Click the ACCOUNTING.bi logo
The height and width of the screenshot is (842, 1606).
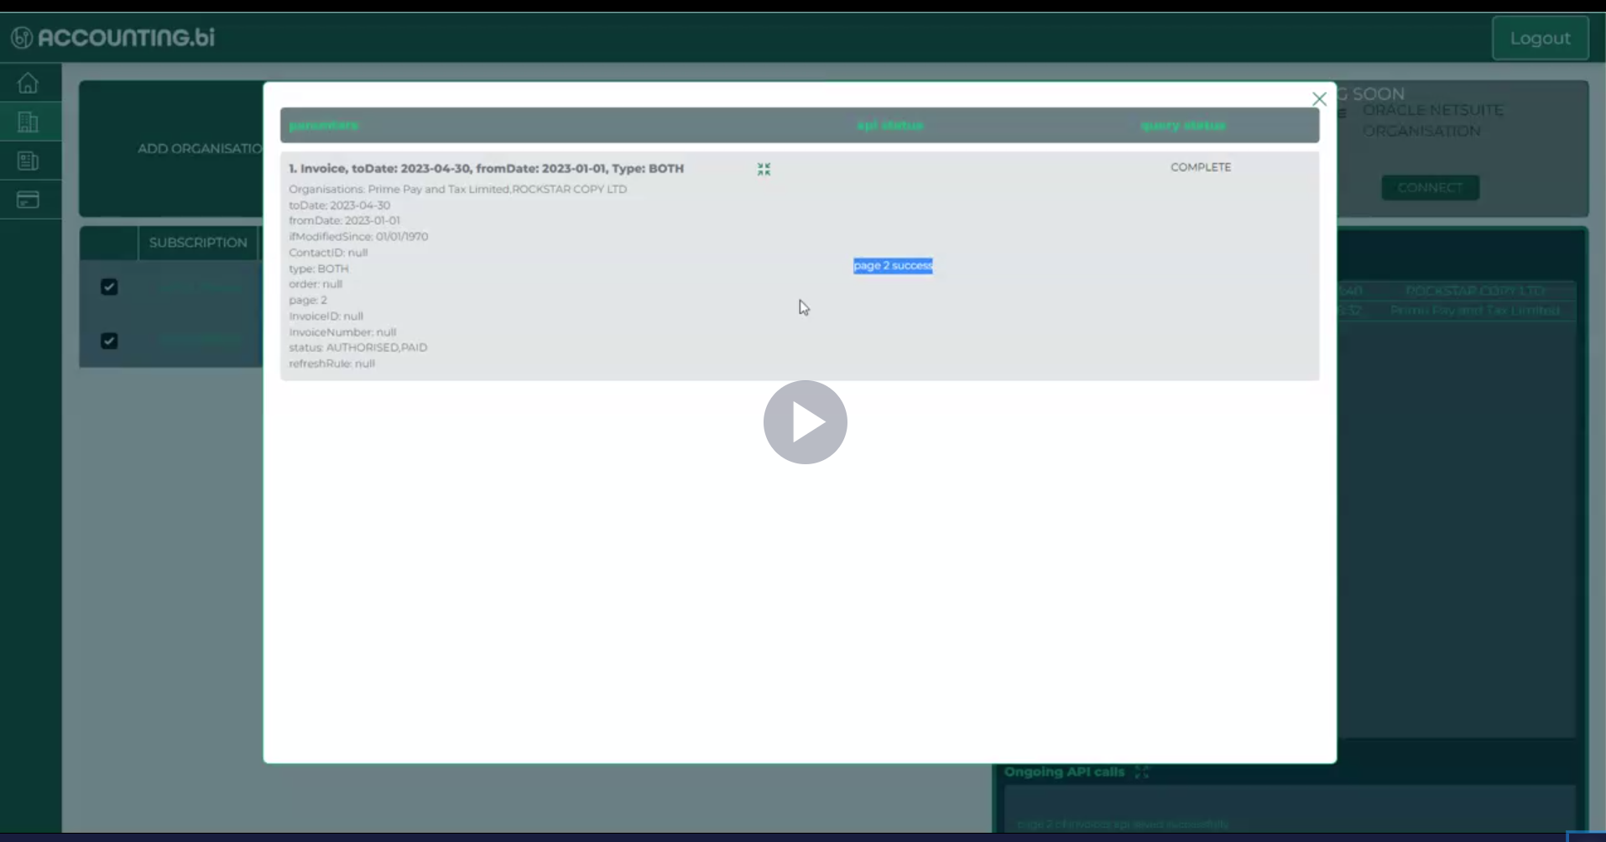[110, 36]
